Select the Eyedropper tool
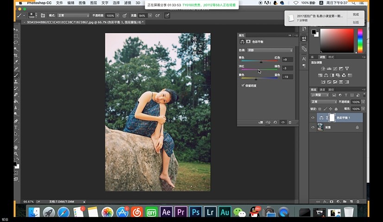Image resolution: width=383 pixels, height=222 pixels. click(16, 62)
